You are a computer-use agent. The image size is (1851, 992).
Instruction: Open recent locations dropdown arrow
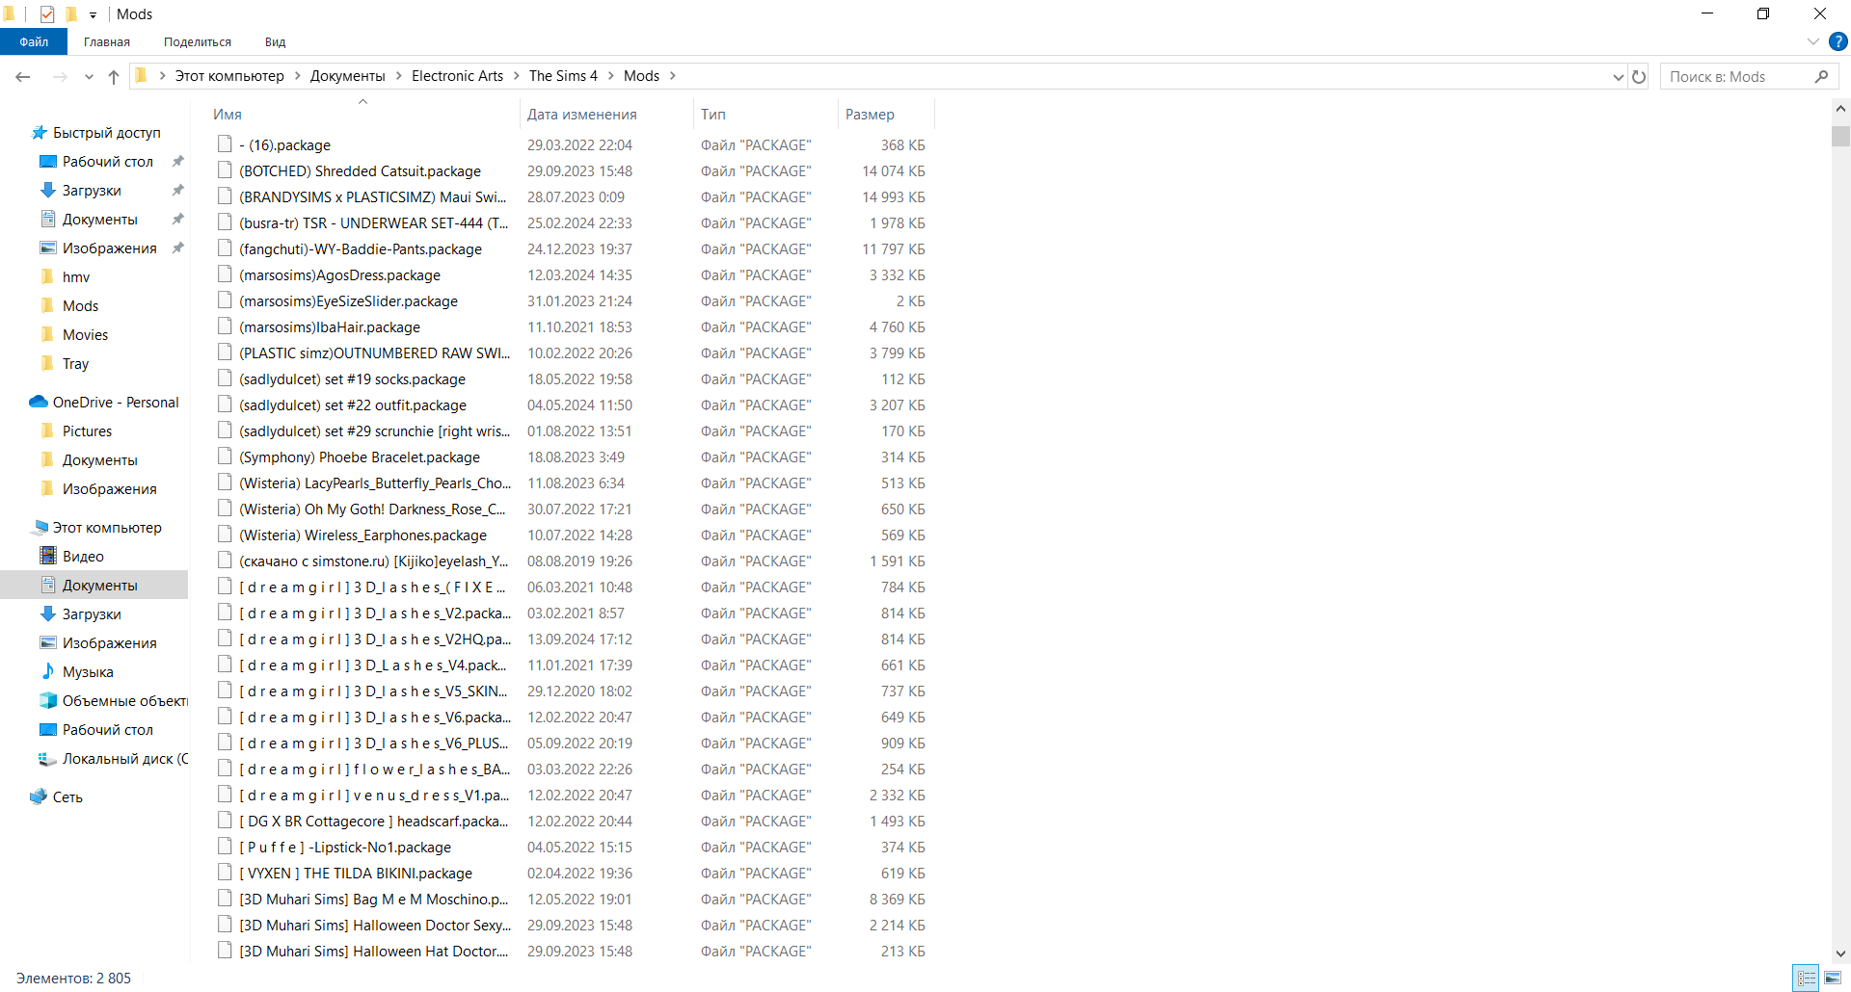(89, 77)
